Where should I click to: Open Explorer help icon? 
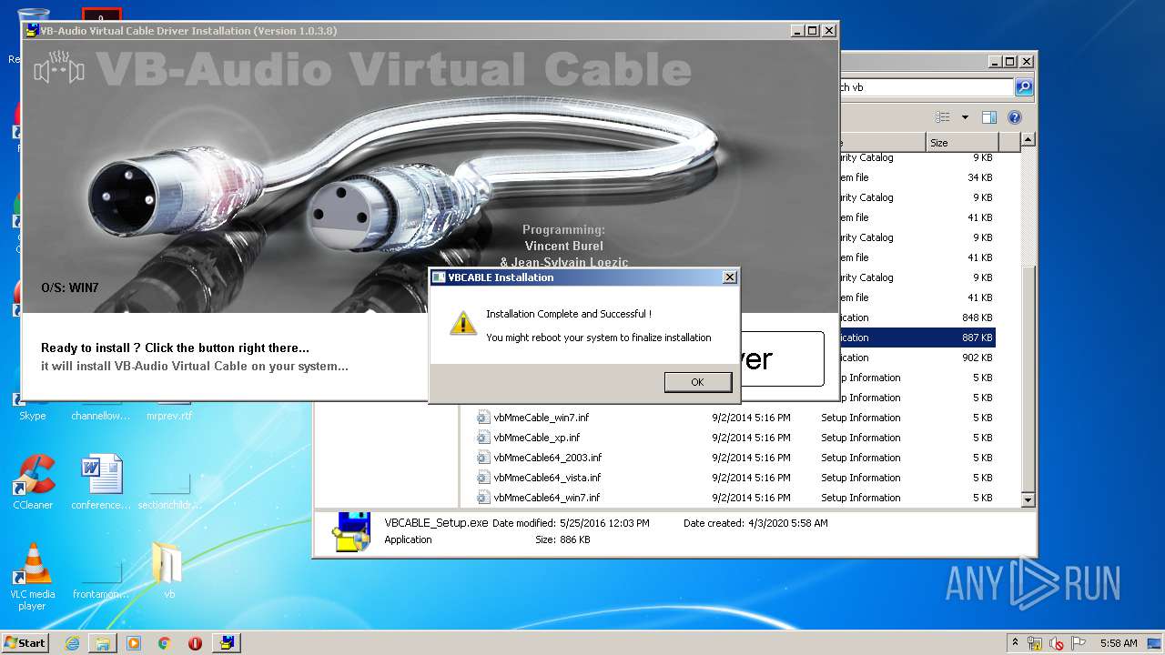tap(1015, 117)
